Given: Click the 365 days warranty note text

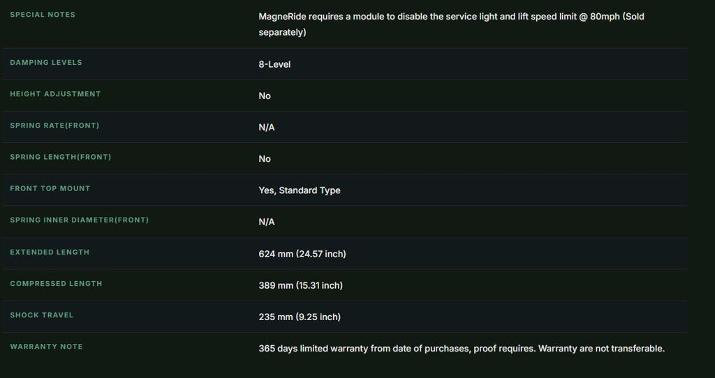Looking at the screenshot, I should [x=462, y=349].
